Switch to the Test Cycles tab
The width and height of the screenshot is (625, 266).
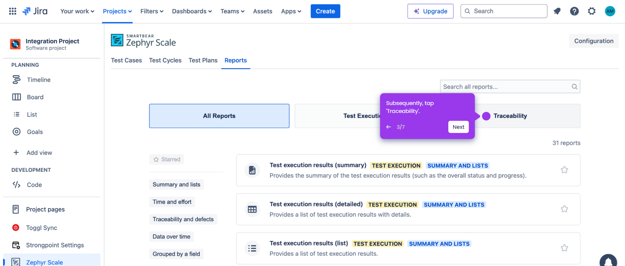point(165,60)
